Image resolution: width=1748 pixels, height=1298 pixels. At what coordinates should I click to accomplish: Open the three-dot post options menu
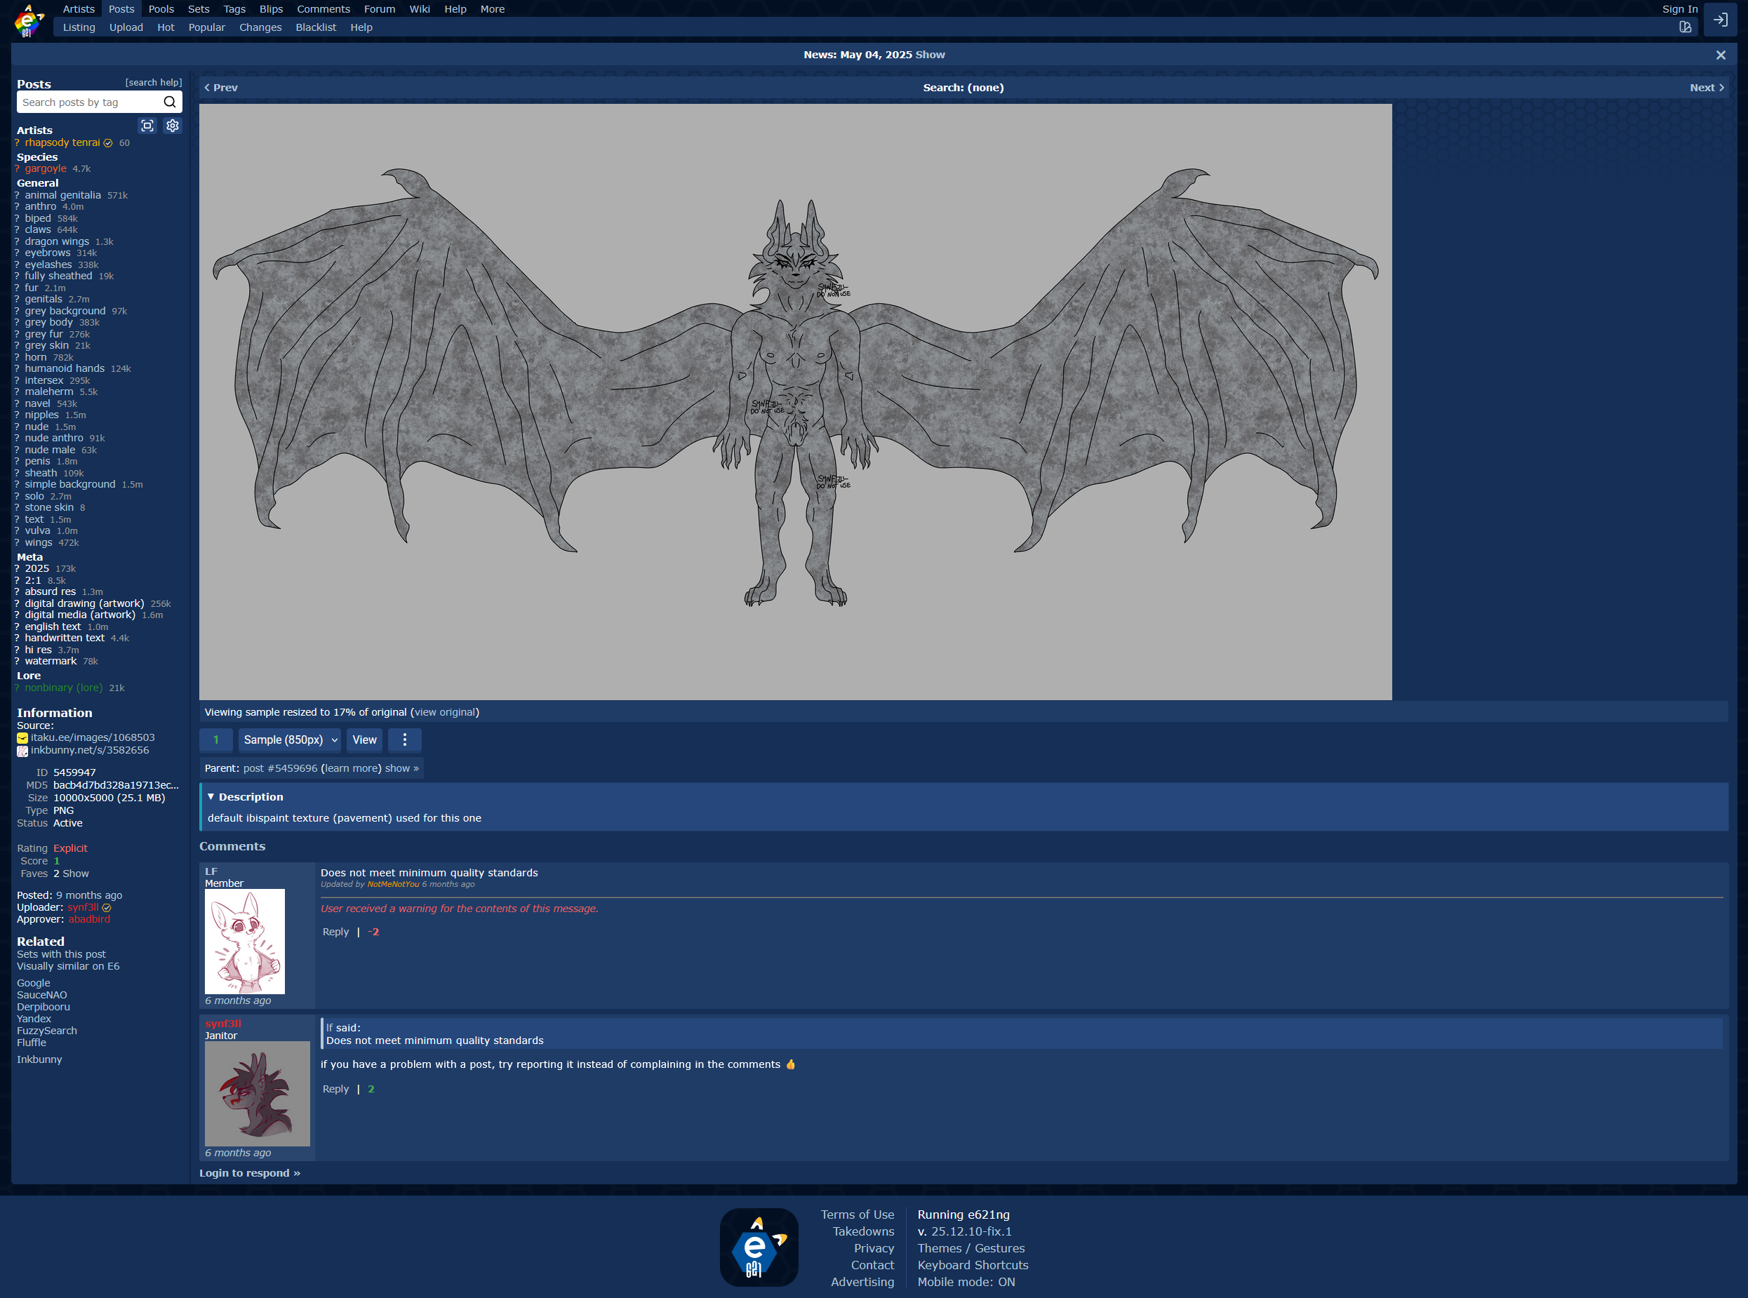pyautogui.click(x=405, y=740)
